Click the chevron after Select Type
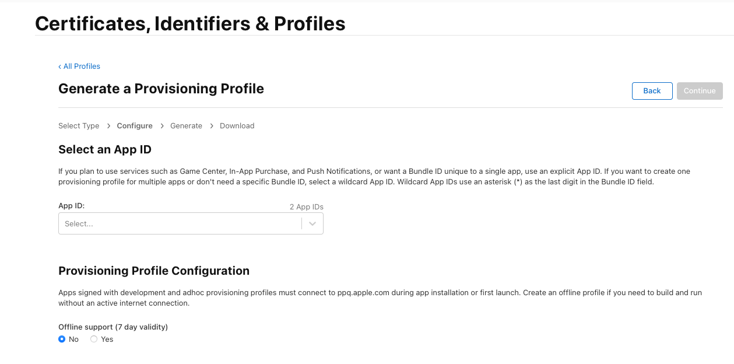This screenshot has width=734, height=364. [108, 126]
